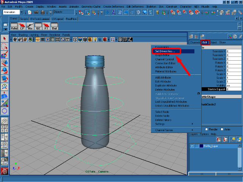
Task: Toggle visibility V box of Bottle_Layer
Action: pyautogui.click(x=192, y=146)
